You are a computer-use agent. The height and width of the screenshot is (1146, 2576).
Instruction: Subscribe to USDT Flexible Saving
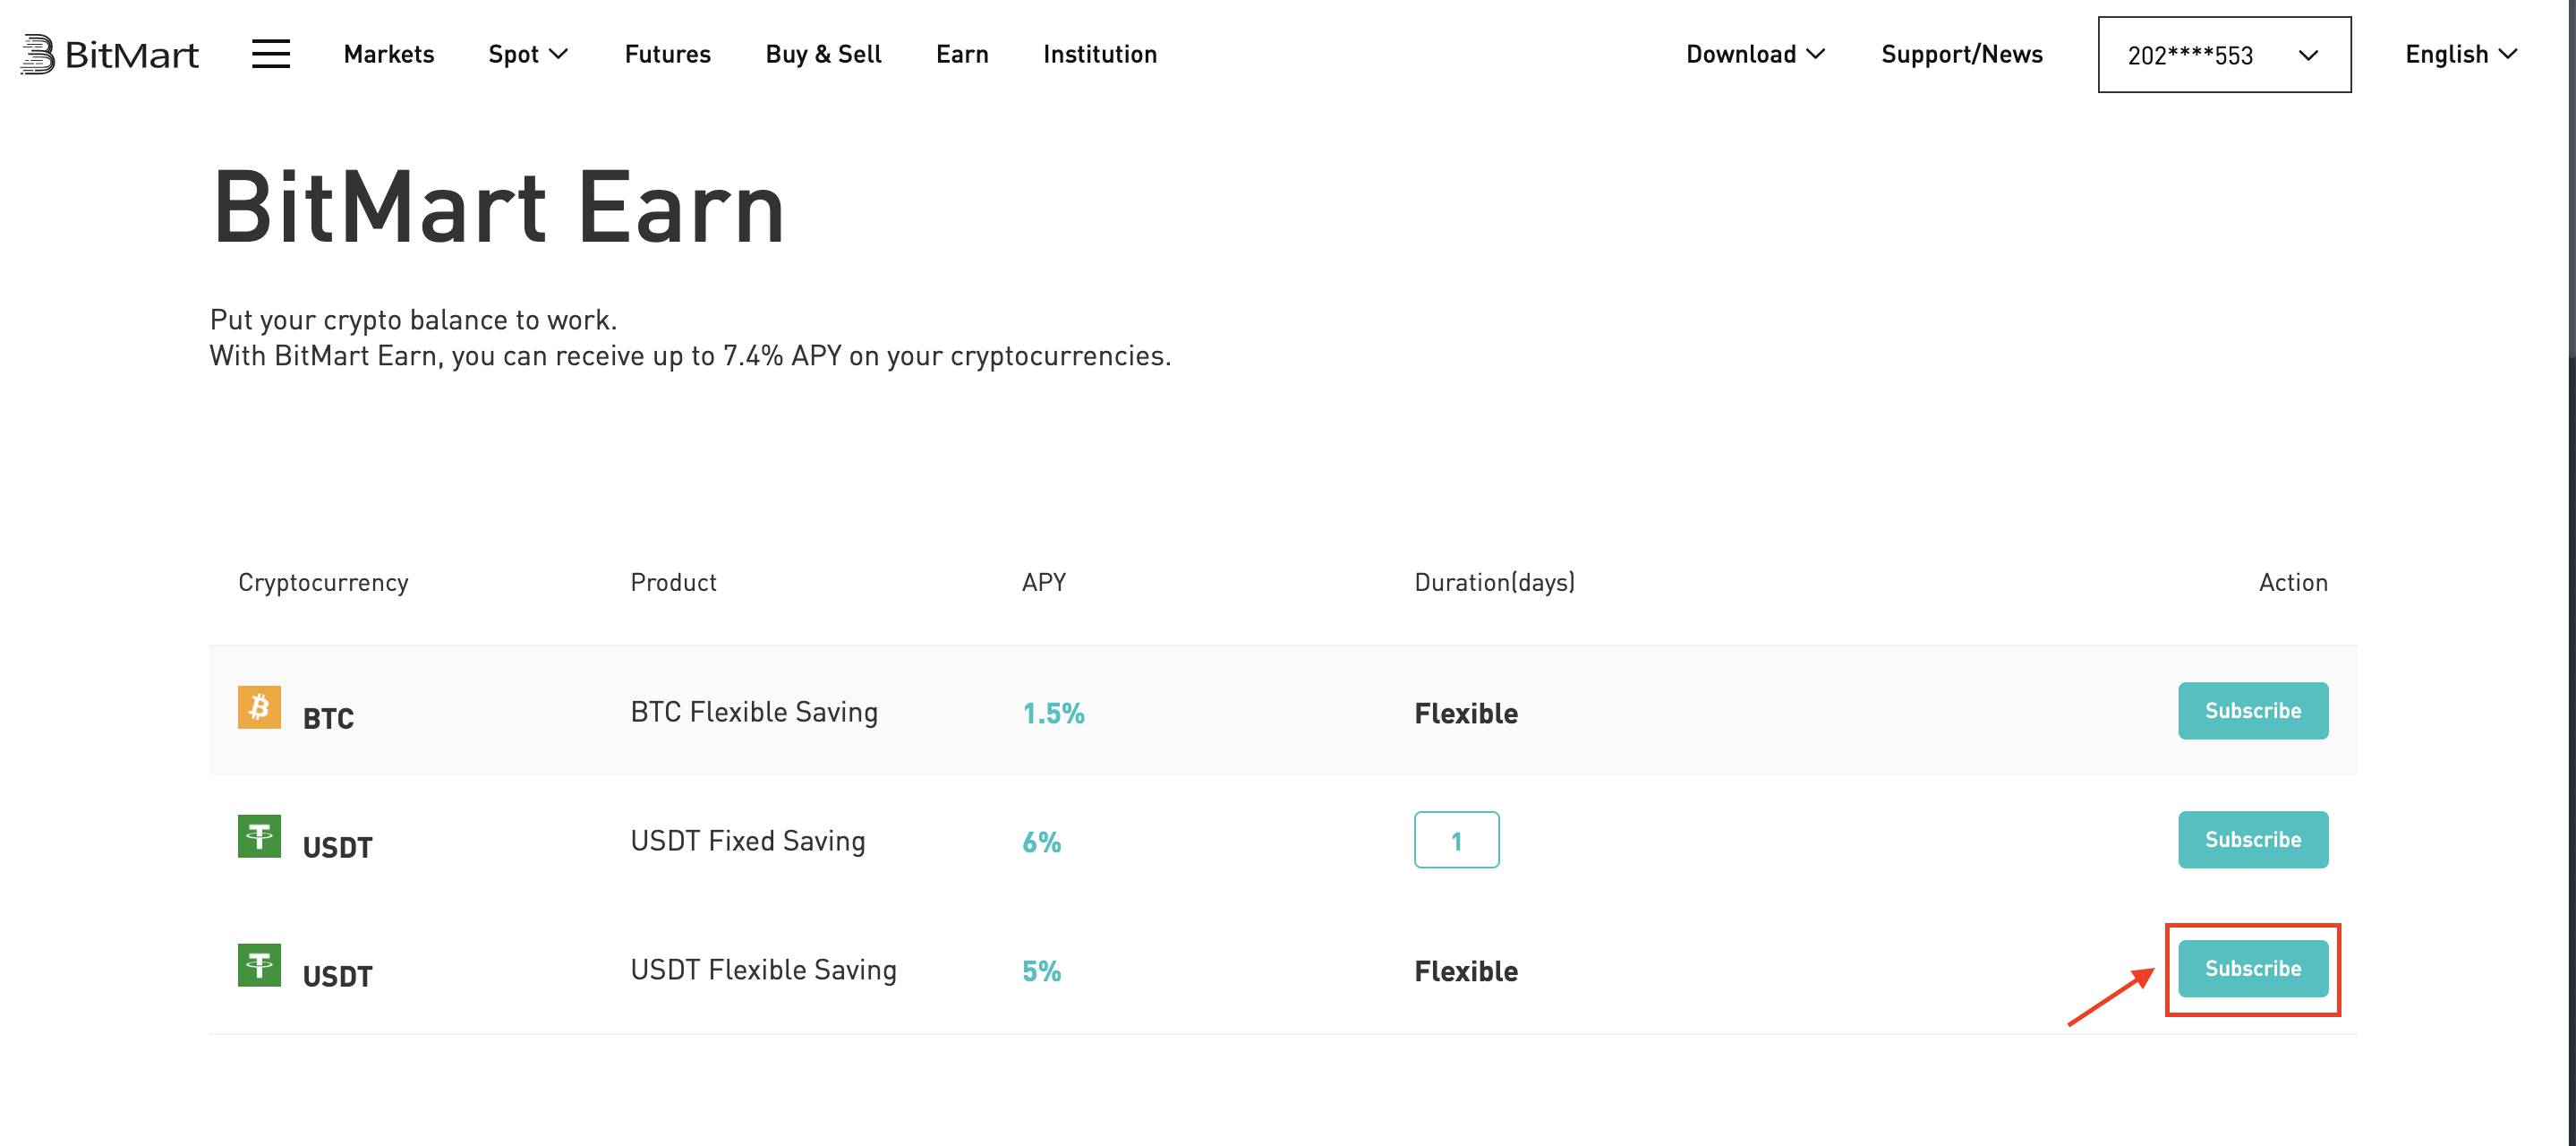pos(2253,969)
